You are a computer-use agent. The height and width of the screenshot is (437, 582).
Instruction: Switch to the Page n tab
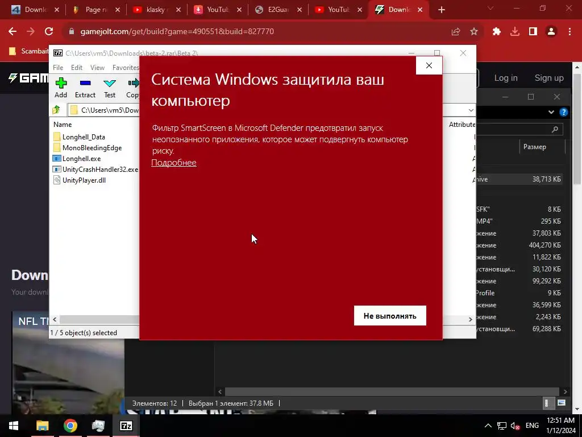coord(95,10)
